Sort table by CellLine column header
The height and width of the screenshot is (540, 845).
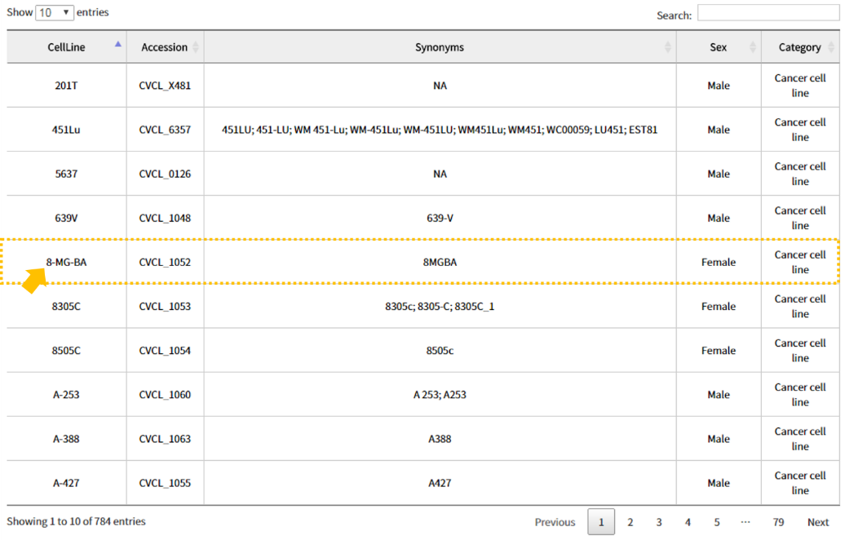click(x=66, y=46)
